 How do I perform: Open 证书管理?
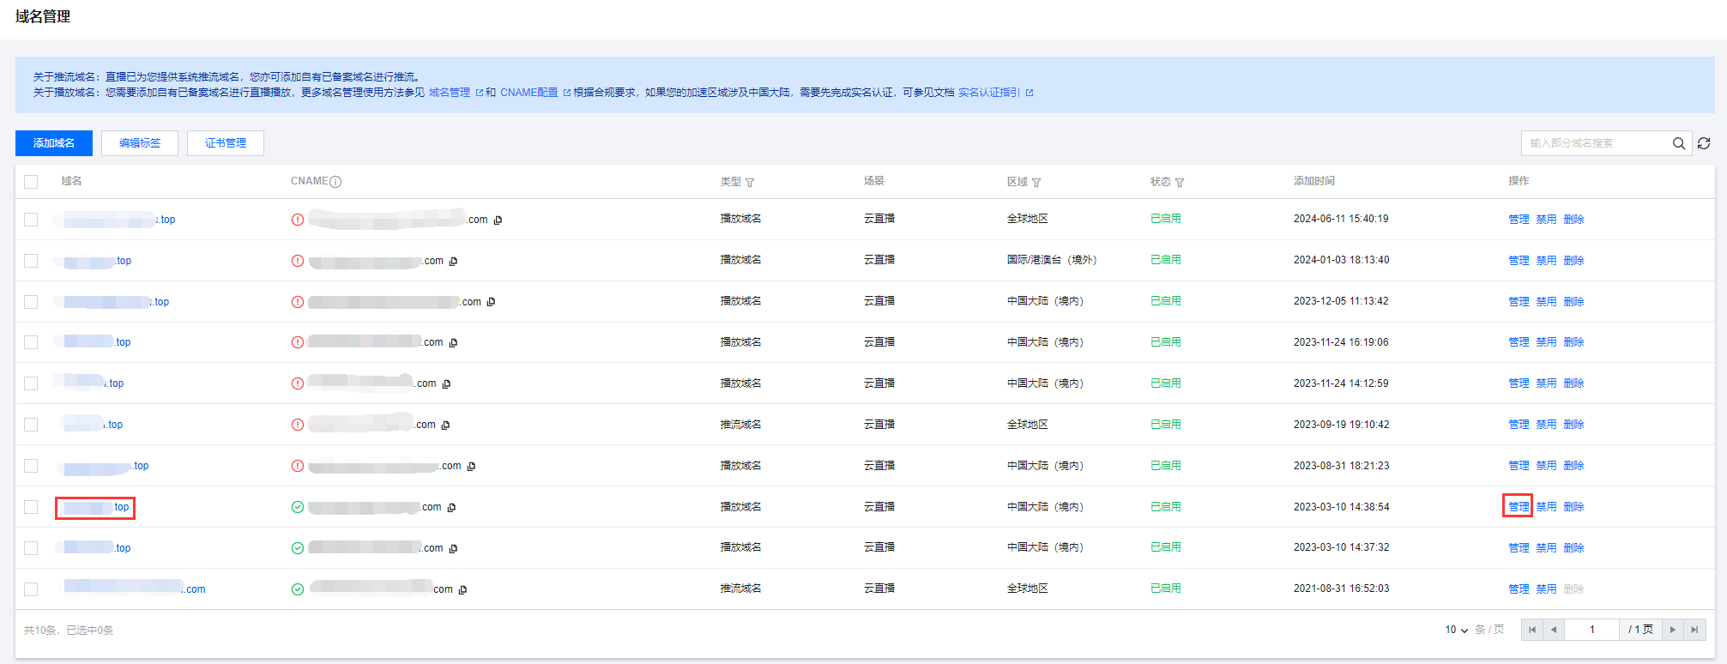click(226, 143)
